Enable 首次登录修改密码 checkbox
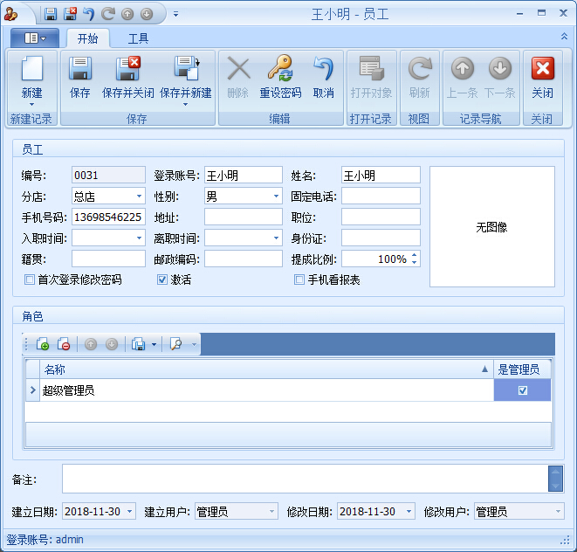This screenshot has width=577, height=552. (31, 280)
